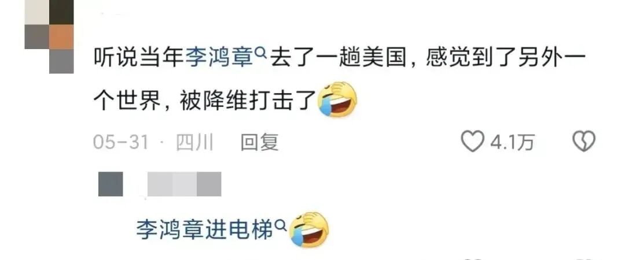Open the 李鸿章 search keyword link
Image resolution: width=625 pixels, height=260 pixels.
[x=220, y=60]
